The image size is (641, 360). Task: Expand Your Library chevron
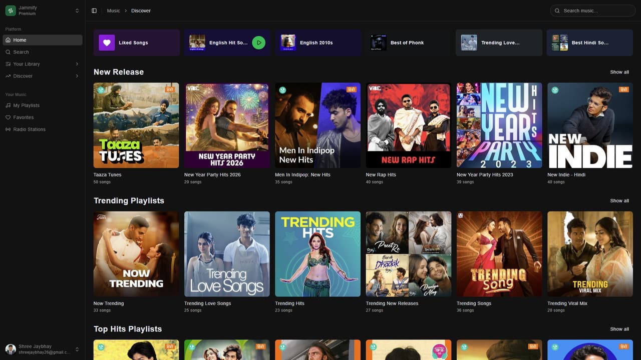point(77,64)
